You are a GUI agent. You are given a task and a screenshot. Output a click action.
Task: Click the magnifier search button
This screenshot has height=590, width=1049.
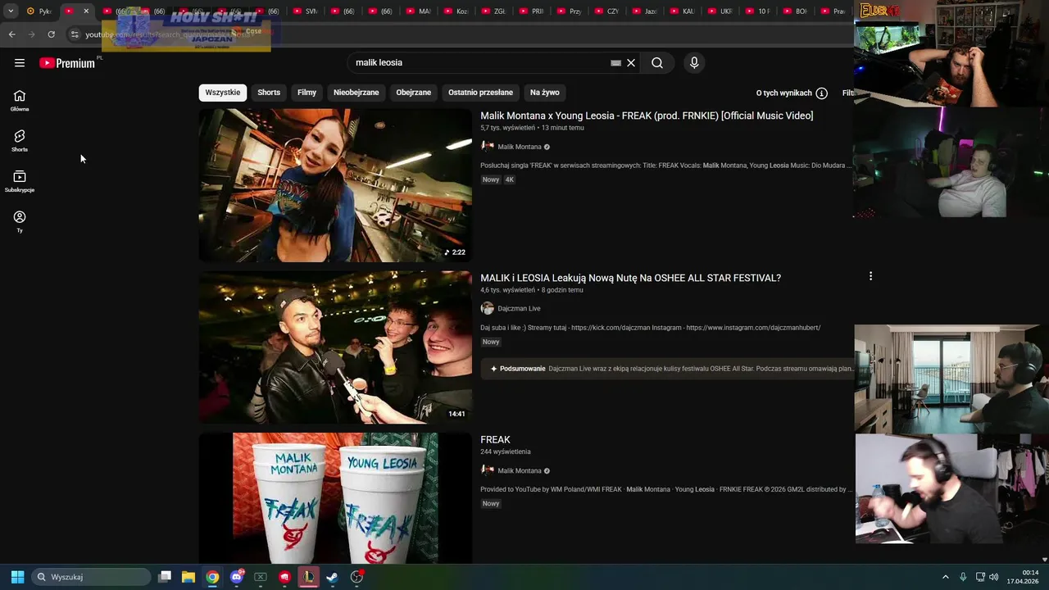click(657, 63)
